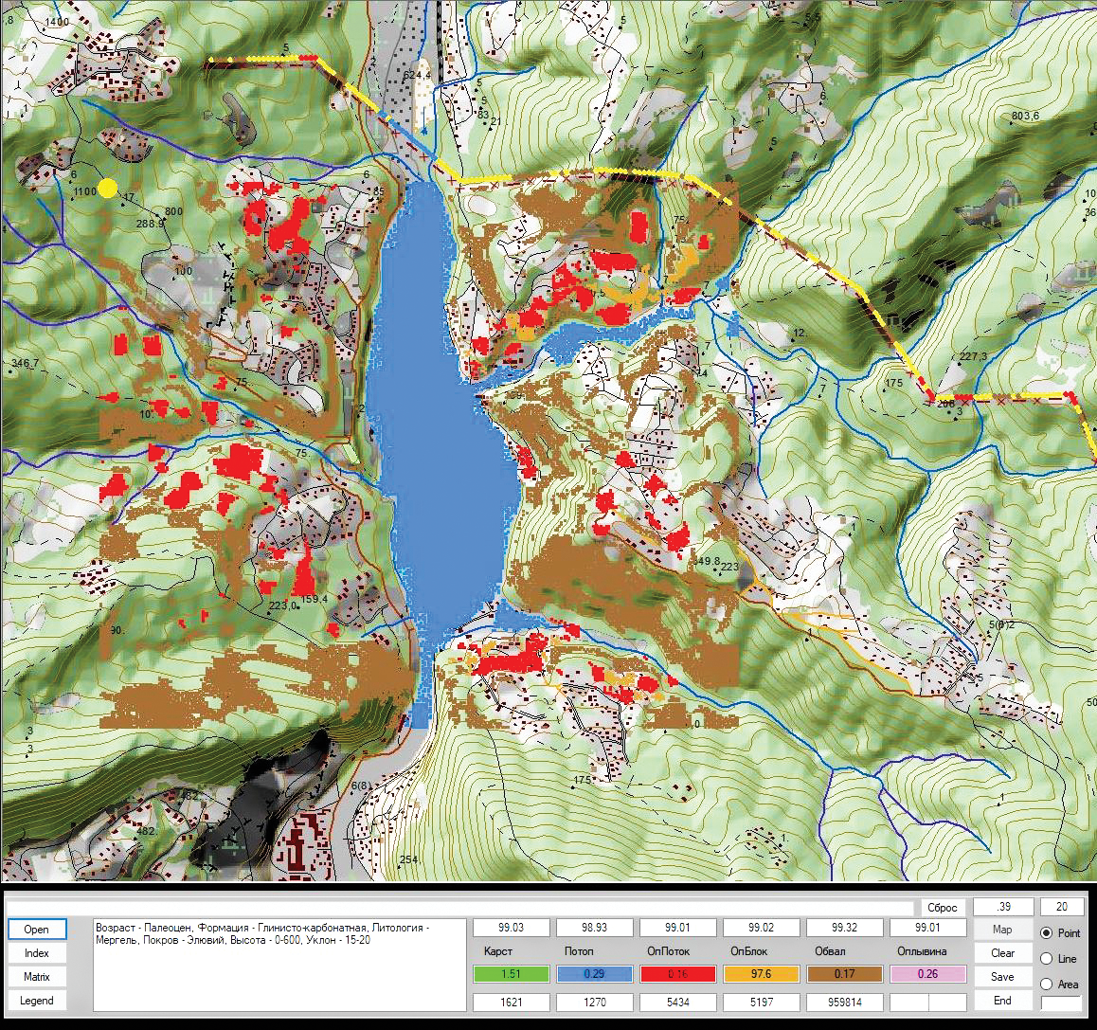The image size is (1097, 1030).
Task: Click the pink Оплывина swatch 0.26
Action: pos(927,974)
